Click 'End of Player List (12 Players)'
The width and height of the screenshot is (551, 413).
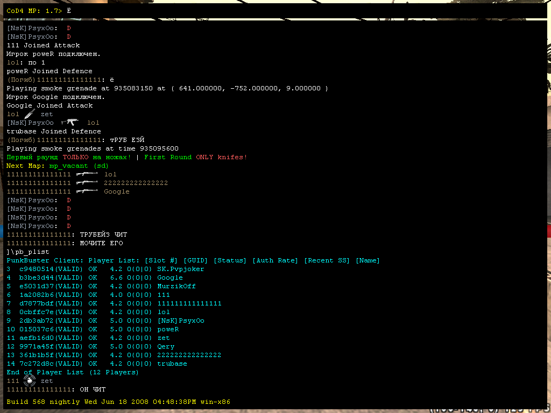(73, 372)
